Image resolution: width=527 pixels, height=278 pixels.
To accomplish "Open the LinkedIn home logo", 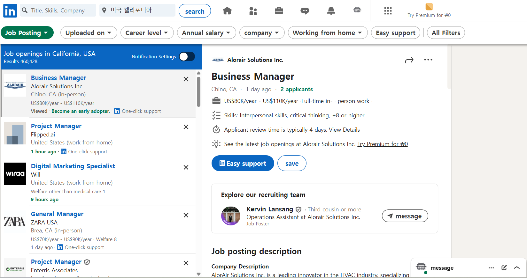I will point(10,11).
